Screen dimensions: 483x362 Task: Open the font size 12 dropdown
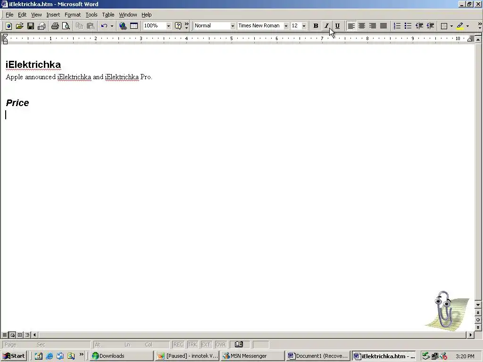(x=304, y=26)
